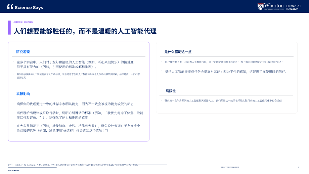The height and width of the screenshot is (174, 309).
Task: Click the small footer caption near the page number
Action: click(230, 167)
